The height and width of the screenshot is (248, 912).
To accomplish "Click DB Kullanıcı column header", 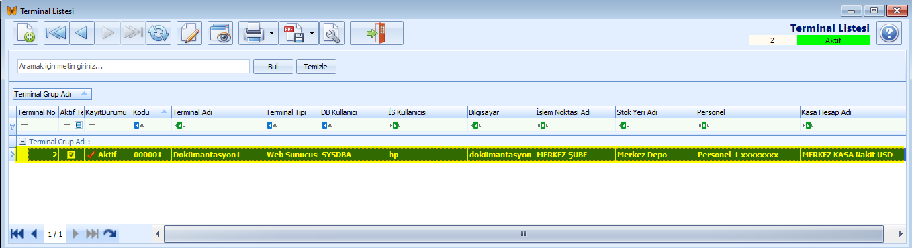I will click(353, 112).
